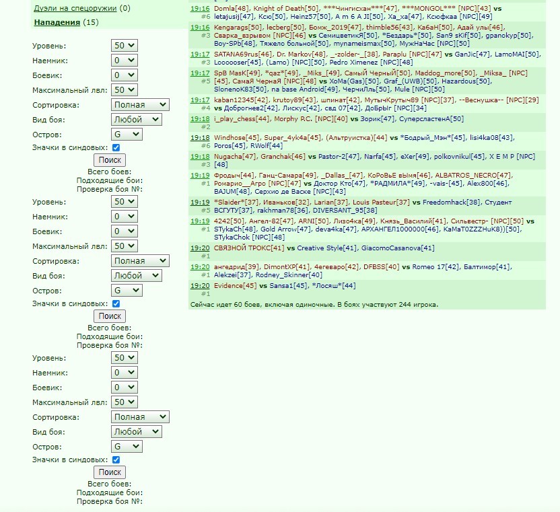Image resolution: width=560 pixels, height=512 pixels.
Task: Expand Боевик dropdown in the second filter form
Action: click(x=125, y=231)
